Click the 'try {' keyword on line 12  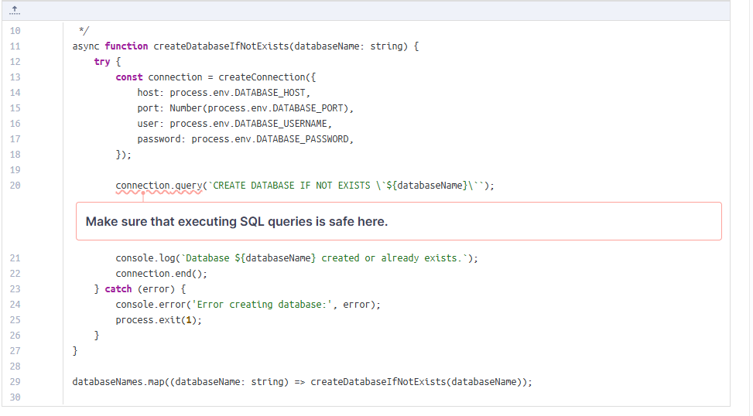pyautogui.click(x=107, y=62)
